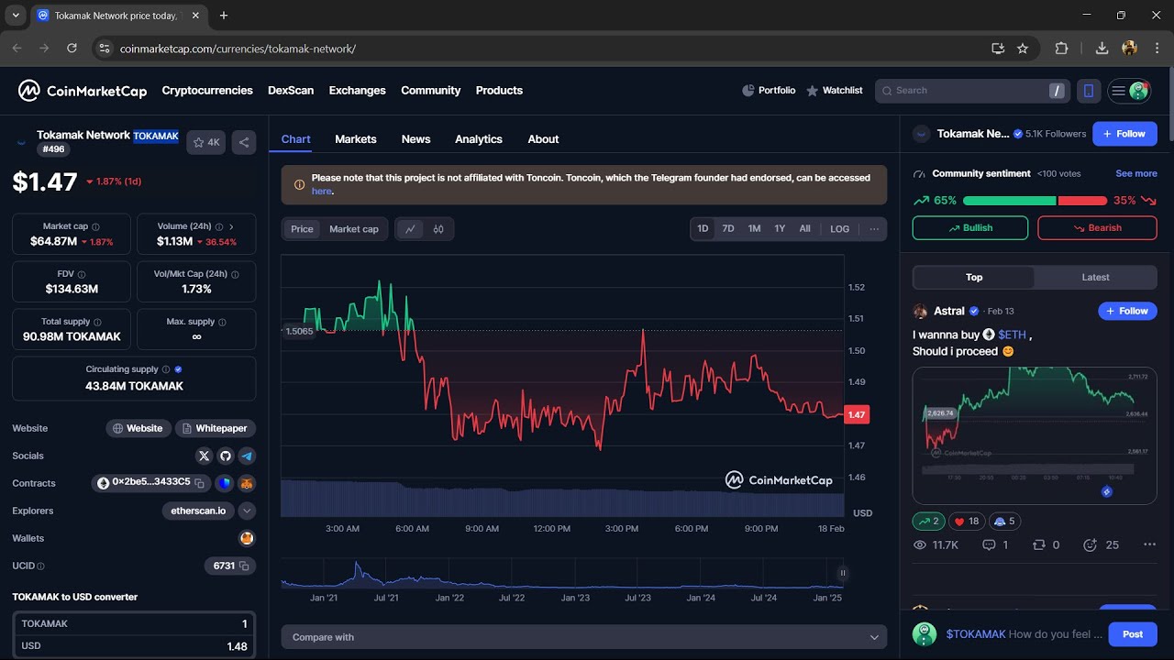Reload the page
Viewport: 1174px width, 660px height.
pyautogui.click(x=72, y=49)
